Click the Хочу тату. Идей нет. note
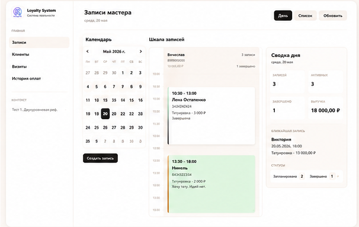Screen dimensions: 359x227 click(x=188, y=187)
